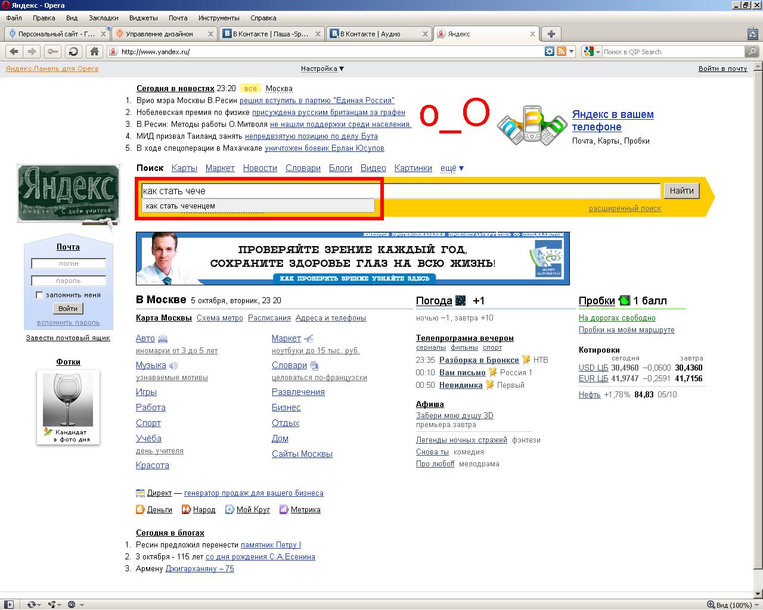Viewport: 763px width, 610px height.
Task: Open the password wand key icon
Action: click(52, 52)
